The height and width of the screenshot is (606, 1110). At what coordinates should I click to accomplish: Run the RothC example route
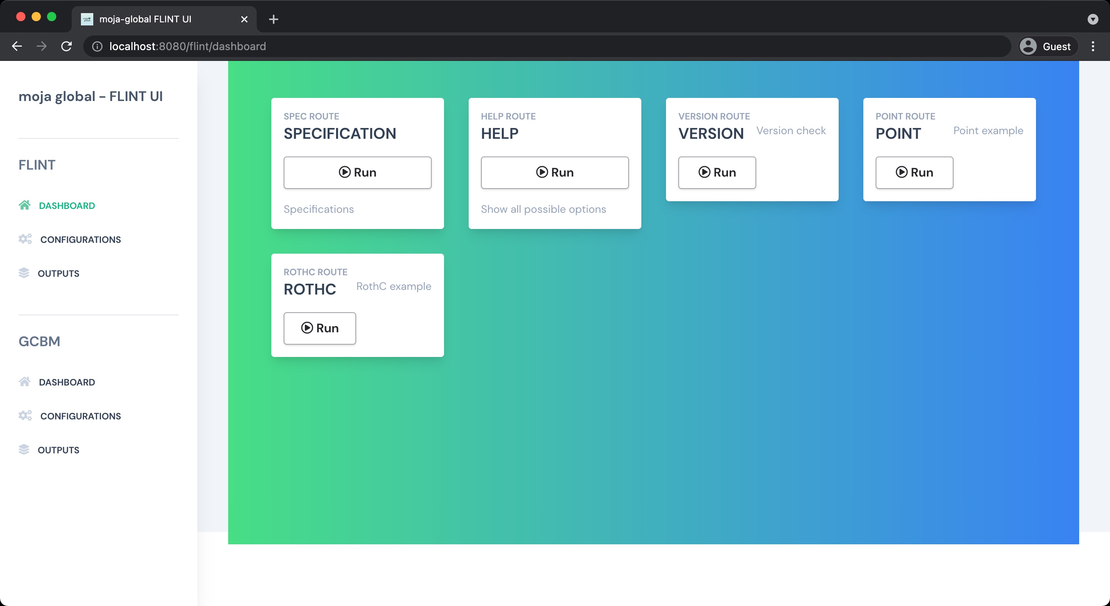[x=319, y=328]
